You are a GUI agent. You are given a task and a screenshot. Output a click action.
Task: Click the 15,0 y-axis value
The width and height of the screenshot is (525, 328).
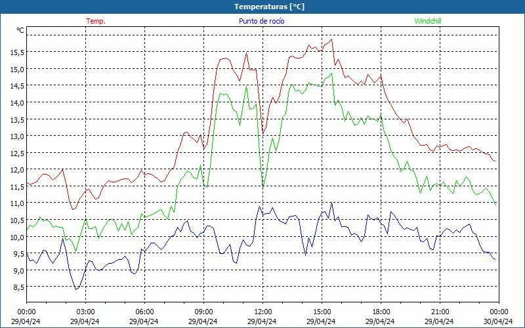(x=17, y=70)
